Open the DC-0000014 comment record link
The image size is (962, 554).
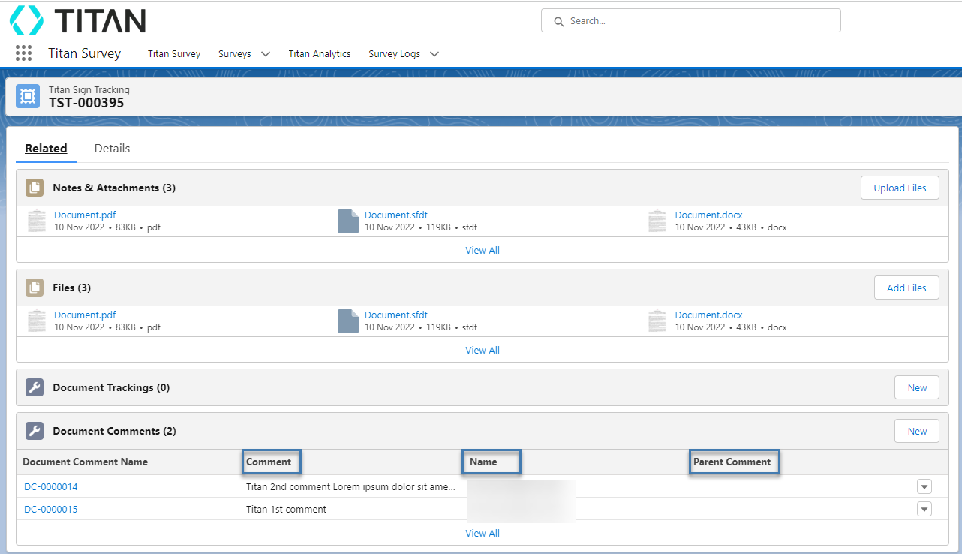click(51, 486)
